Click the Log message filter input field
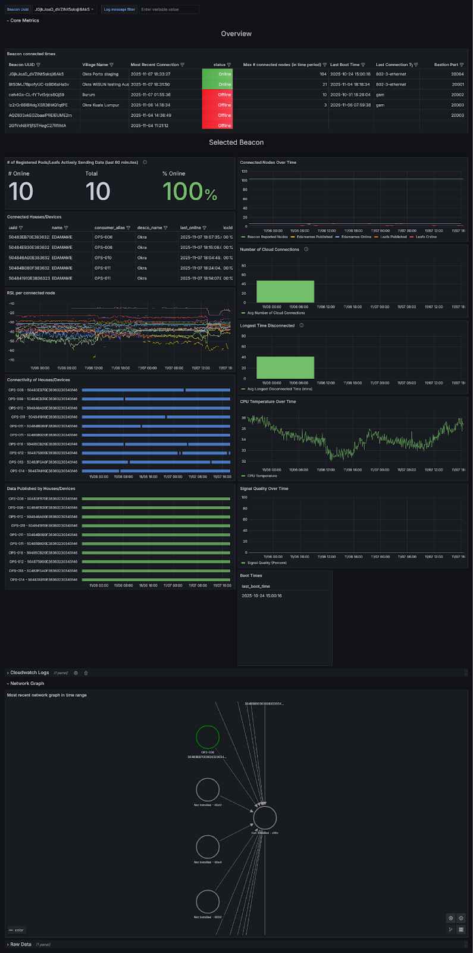Screen dimensions: 473x953 pyautogui.click(x=169, y=10)
